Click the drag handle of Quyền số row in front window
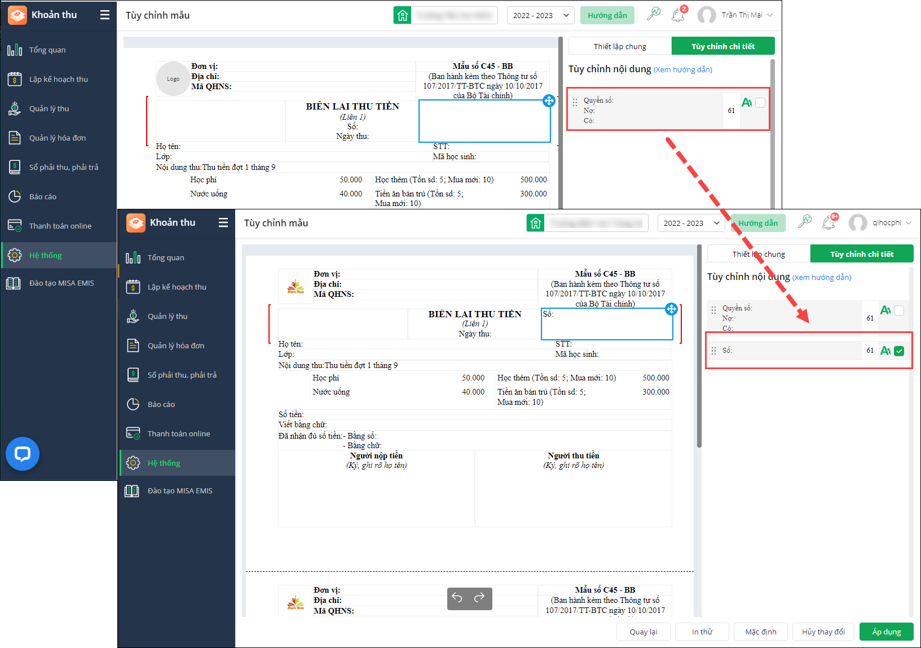This screenshot has width=921, height=648. (x=713, y=310)
